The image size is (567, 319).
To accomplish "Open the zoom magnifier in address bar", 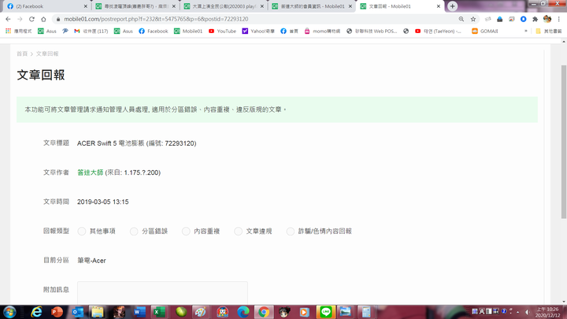I will 461,19.
